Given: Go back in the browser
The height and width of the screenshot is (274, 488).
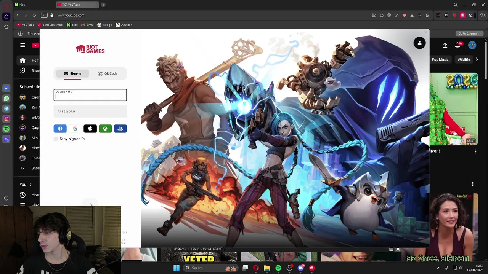Looking at the screenshot, I should point(18,15).
